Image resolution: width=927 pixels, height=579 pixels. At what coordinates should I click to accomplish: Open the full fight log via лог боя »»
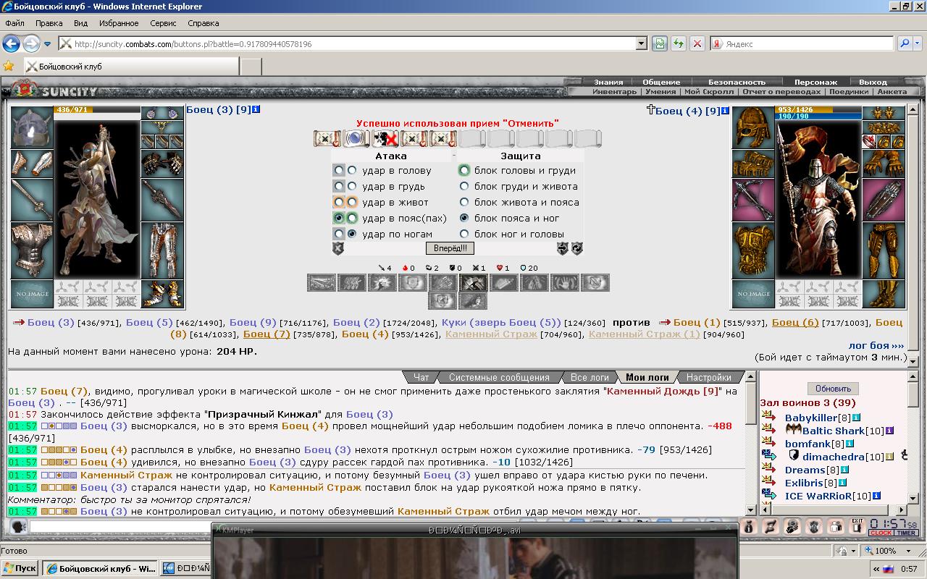(x=876, y=346)
